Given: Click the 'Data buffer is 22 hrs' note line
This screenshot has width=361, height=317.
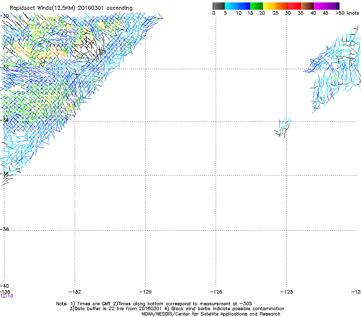Looking at the screenshot, I should click(x=177, y=309).
